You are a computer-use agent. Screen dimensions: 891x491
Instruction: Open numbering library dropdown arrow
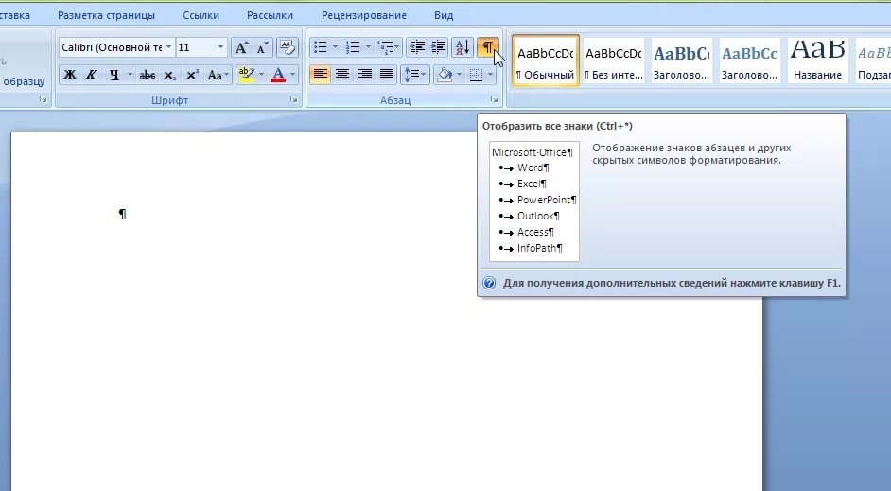click(x=368, y=47)
